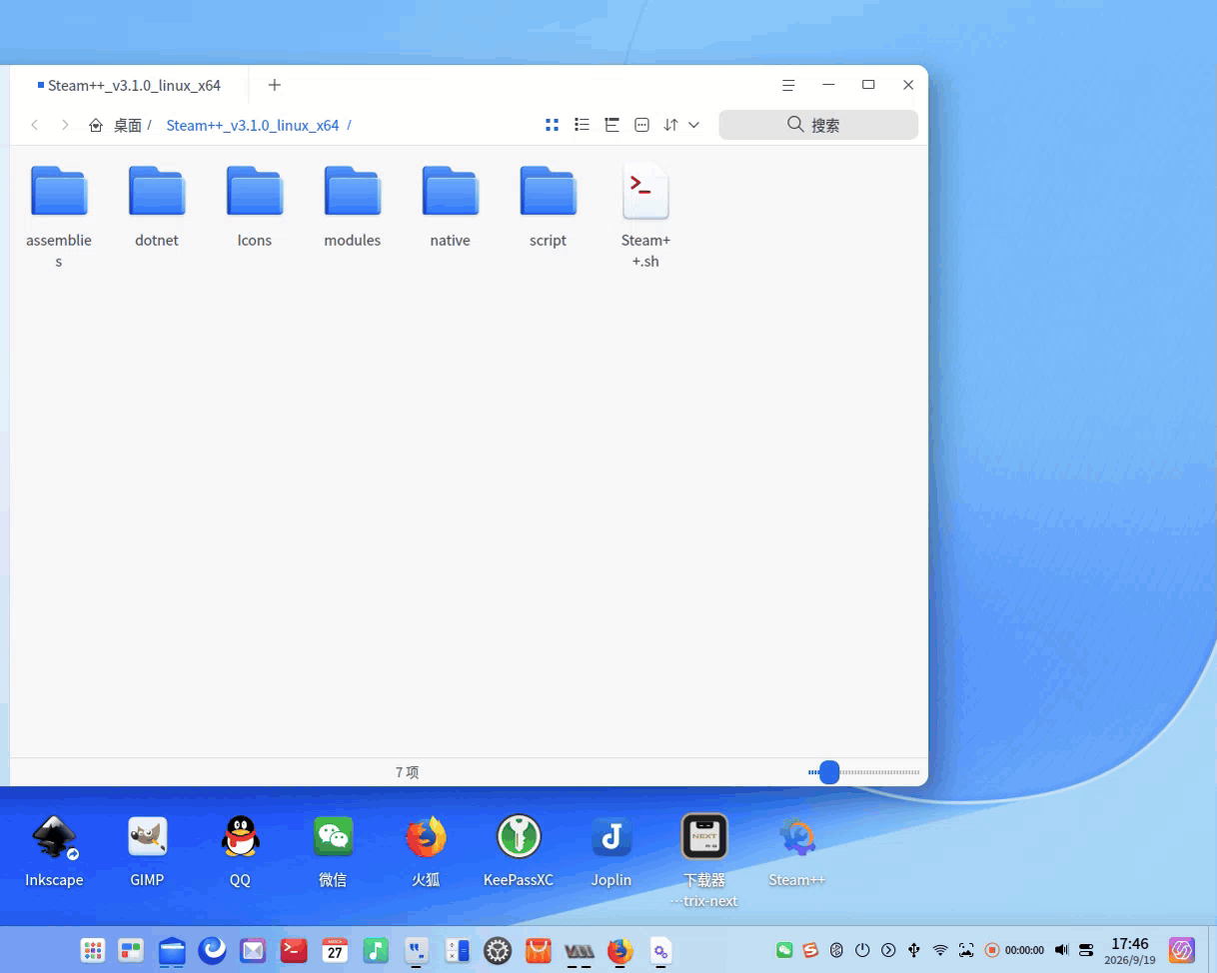Open the dotnet folder

click(x=157, y=206)
